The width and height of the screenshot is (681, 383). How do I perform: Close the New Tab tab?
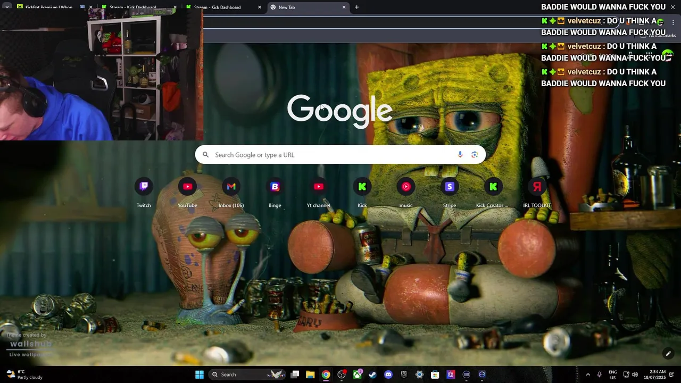click(344, 7)
